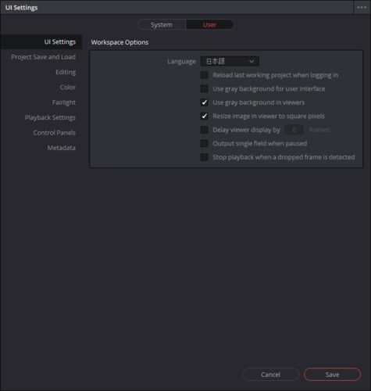
Task: Open Control Panels section
Action: [x=54, y=133]
